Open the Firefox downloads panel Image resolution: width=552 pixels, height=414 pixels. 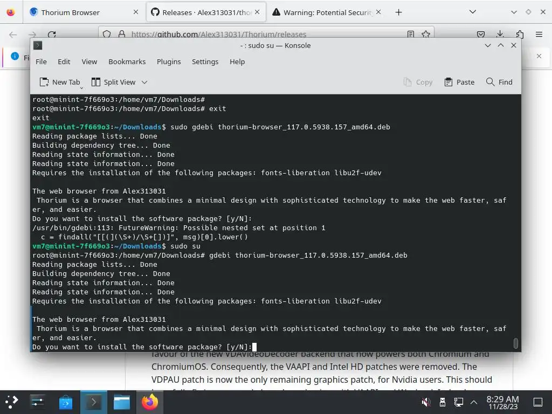pyautogui.click(x=500, y=34)
